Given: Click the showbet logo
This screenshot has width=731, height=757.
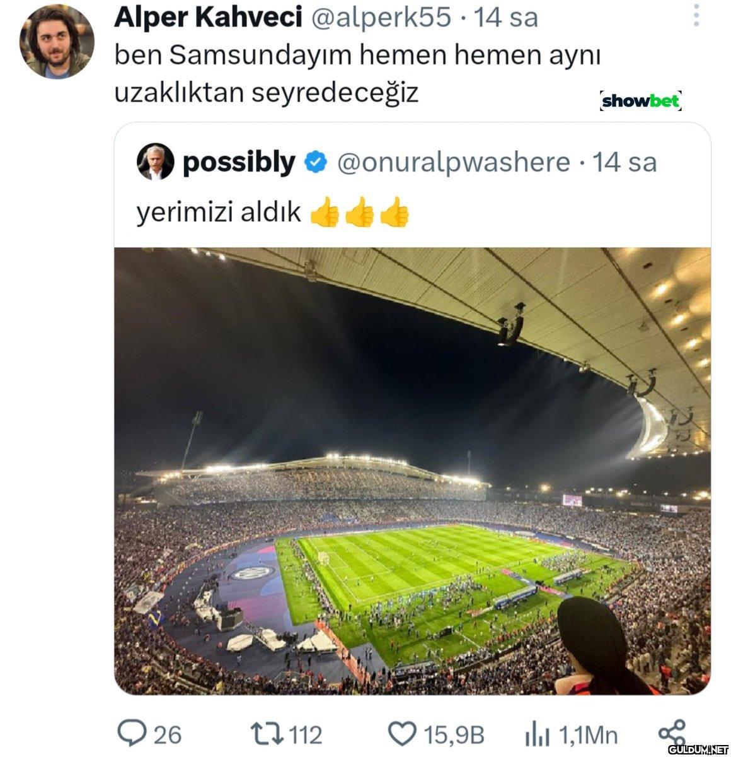Looking at the screenshot, I should (640, 101).
